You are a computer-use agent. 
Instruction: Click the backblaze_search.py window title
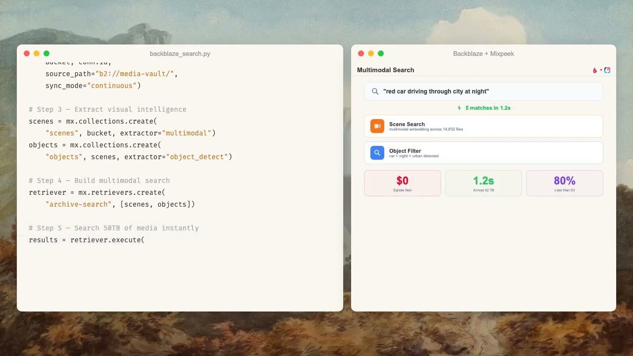[180, 53]
